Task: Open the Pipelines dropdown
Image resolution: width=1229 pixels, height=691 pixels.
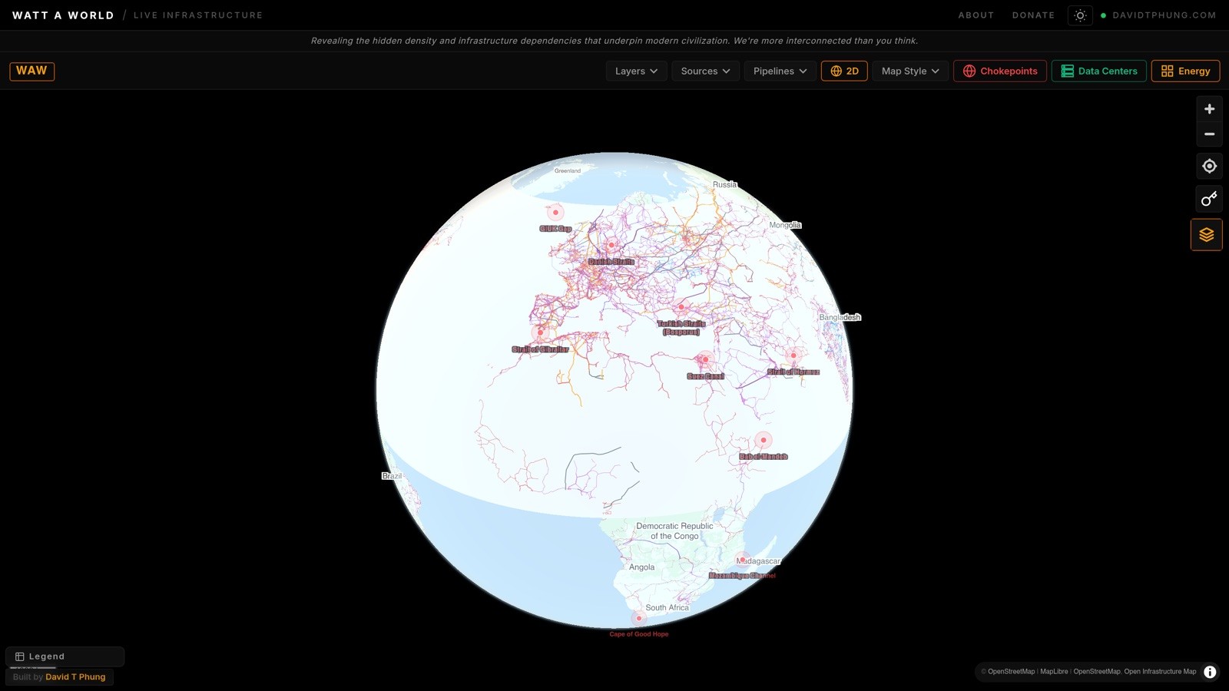Action: coord(780,71)
